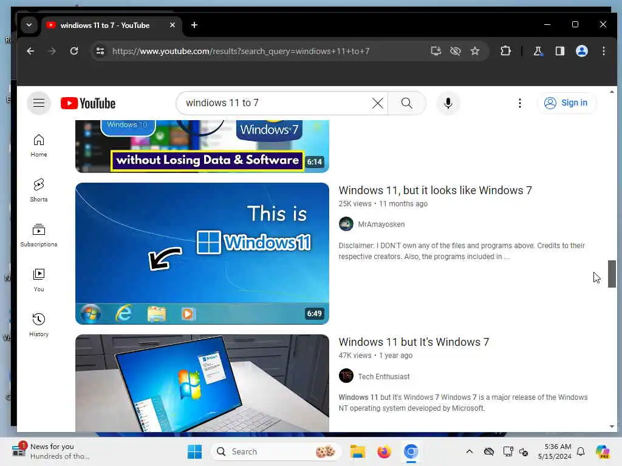Viewport: 622px width, 466px height.
Task: Play the laptop Windows 7 thumbnail video
Action: pos(202,383)
